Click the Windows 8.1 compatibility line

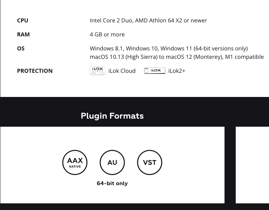169,49
